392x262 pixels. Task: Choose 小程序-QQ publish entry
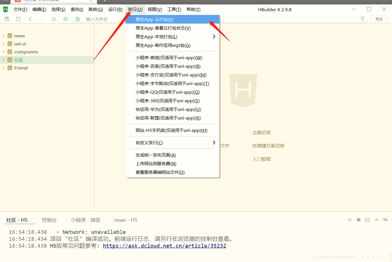click(172, 92)
